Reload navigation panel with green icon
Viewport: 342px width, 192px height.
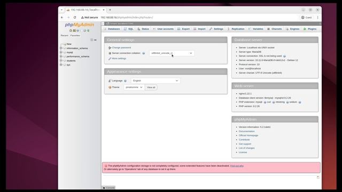coord(88,30)
